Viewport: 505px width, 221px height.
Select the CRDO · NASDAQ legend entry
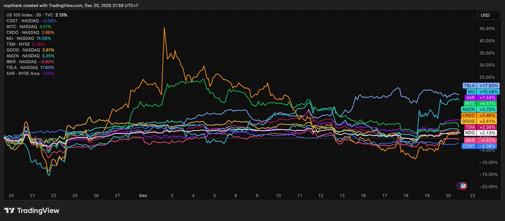tap(30, 32)
